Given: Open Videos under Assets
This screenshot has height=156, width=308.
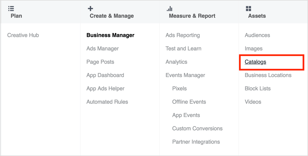Looking at the screenshot, I should tap(253, 102).
